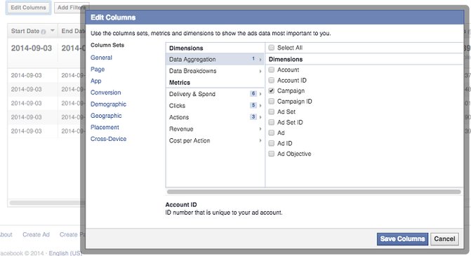The width and height of the screenshot is (471, 256).
Task: Choose the Placement column set
Action: click(x=105, y=127)
